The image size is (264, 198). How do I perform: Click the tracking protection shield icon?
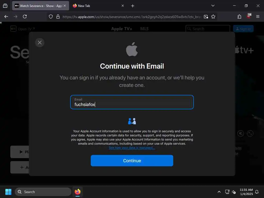point(51,16)
